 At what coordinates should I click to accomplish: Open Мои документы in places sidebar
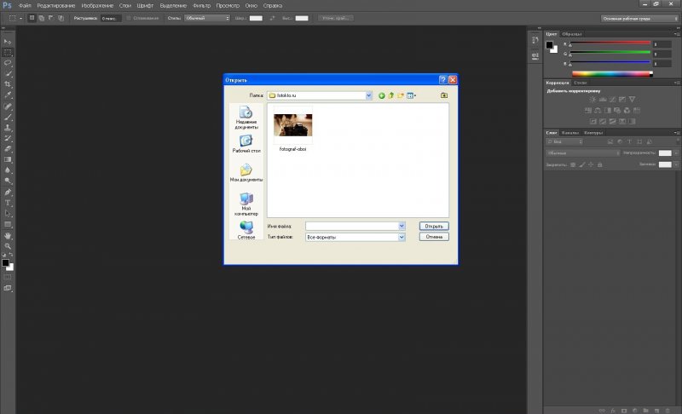coord(246,173)
